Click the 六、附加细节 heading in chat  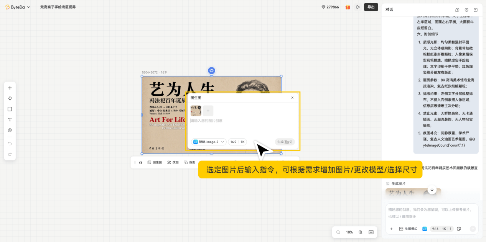tap(428, 34)
